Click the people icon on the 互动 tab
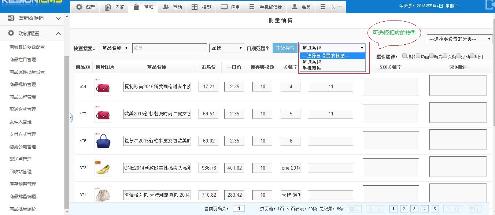Image resolution: width=495 pixels, height=215 pixels. (x=166, y=7)
